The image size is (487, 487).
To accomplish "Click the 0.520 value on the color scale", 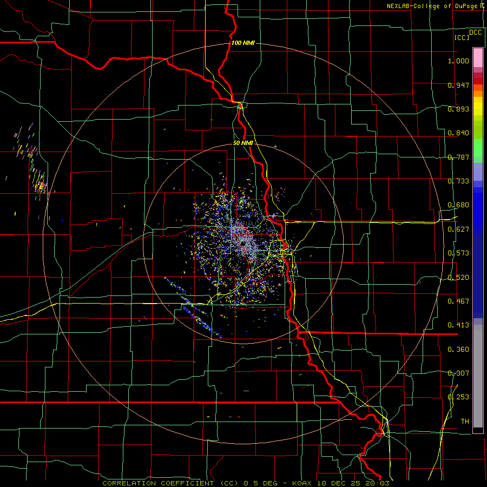I will pyautogui.click(x=458, y=278).
